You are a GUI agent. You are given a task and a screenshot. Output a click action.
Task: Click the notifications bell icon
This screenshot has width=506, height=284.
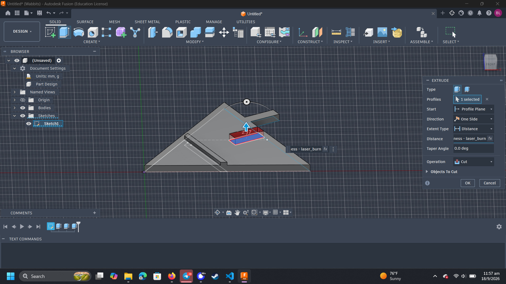[479, 13]
